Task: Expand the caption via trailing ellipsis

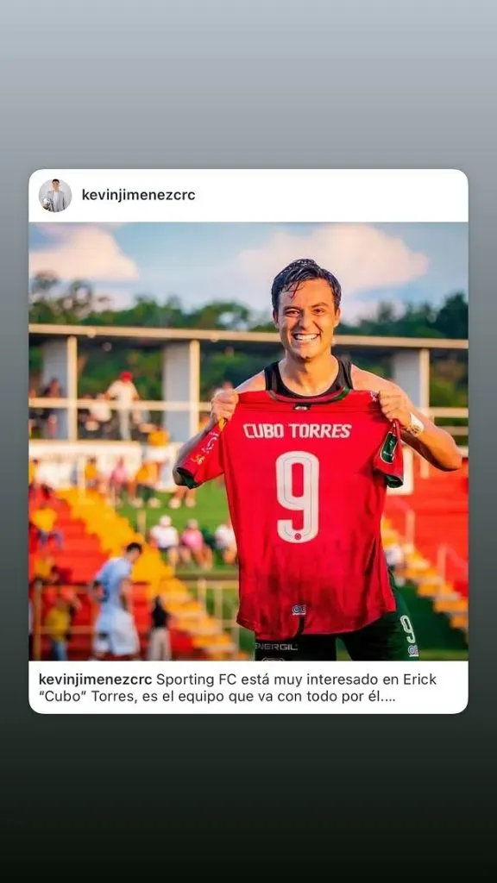Action: 388,697
